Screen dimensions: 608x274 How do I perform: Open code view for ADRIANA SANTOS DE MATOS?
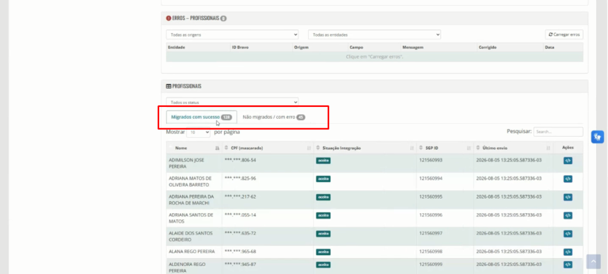pos(568,215)
